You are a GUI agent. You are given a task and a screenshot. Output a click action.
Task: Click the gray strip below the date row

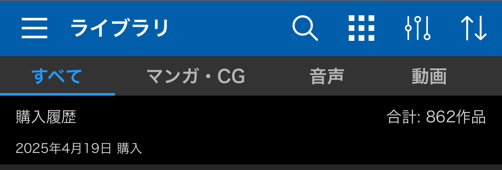pyautogui.click(x=251, y=167)
